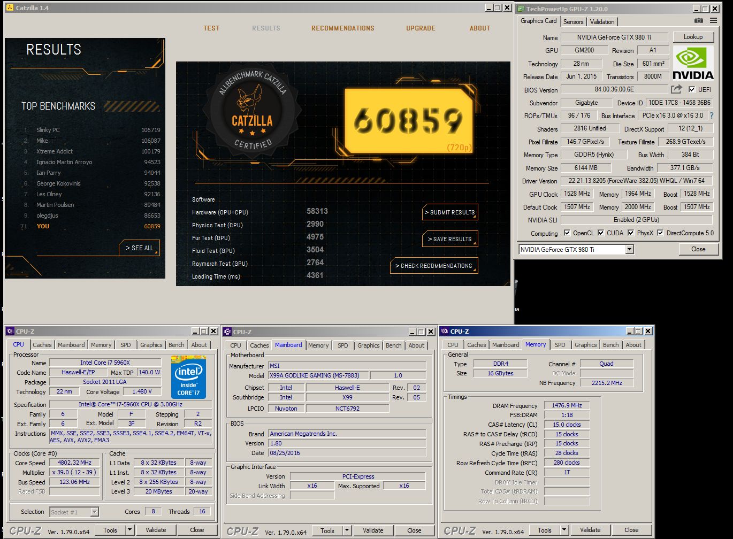
Task: Switch to the Validation tab in GPU-Z
Action: pyautogui.click(x=602, y=22)
